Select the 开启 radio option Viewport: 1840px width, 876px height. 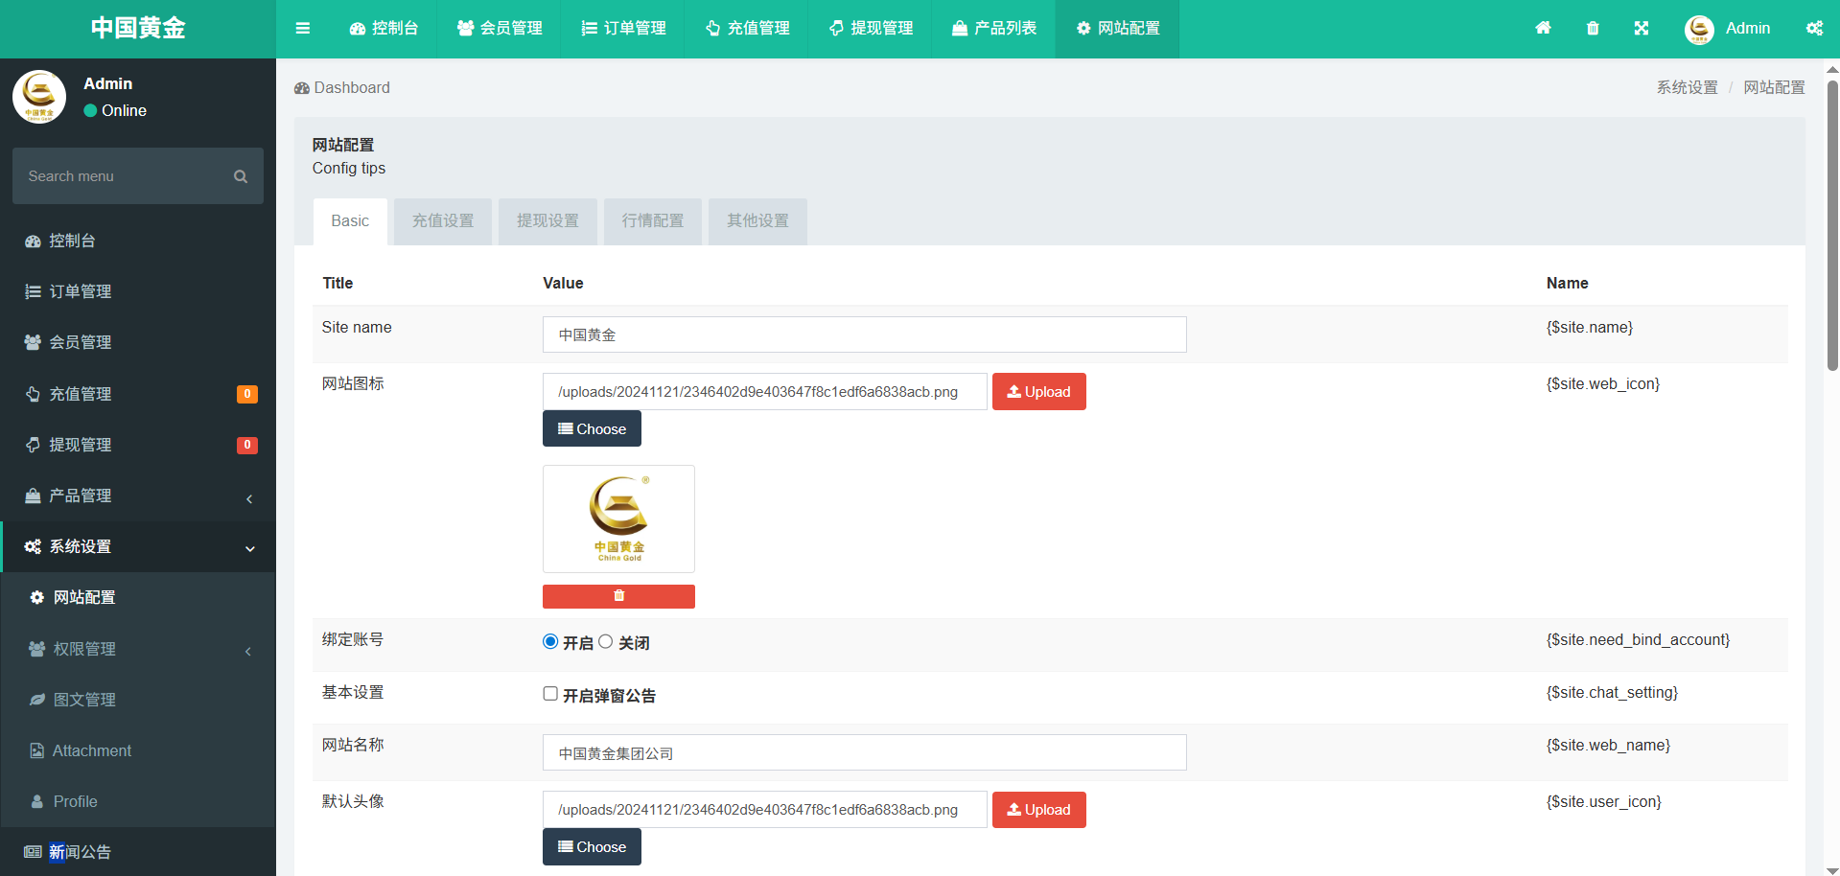(550, 642)
